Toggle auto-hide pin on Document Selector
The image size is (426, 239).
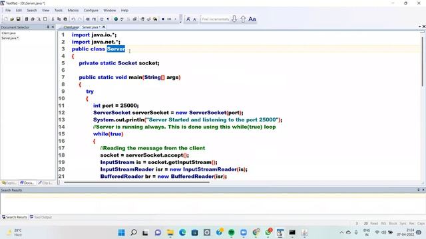(x=48, y=27)
